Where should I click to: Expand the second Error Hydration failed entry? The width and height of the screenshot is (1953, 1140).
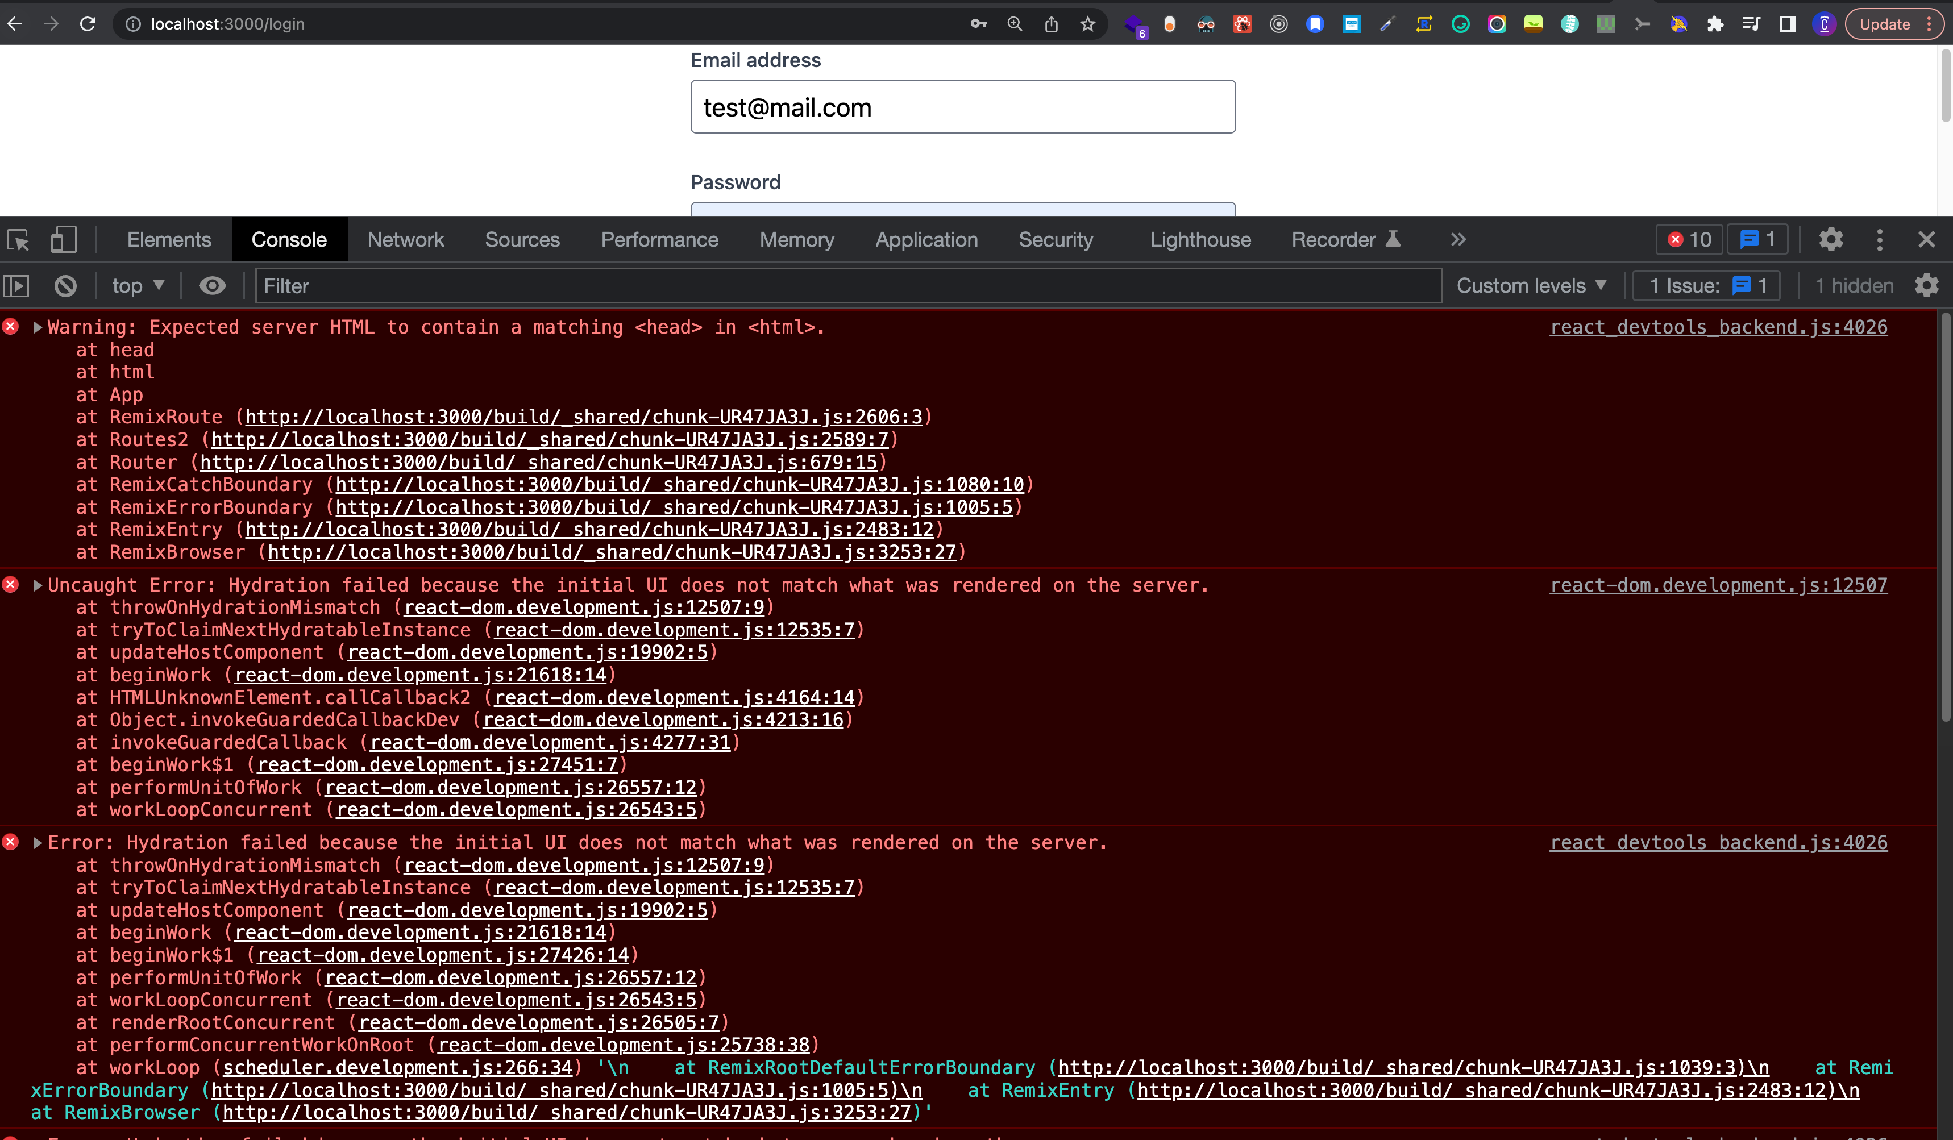coord(37,842)
